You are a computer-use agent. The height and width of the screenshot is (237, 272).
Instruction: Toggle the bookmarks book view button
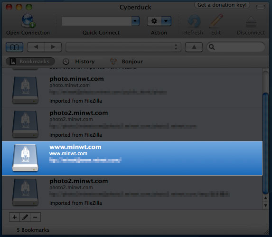pyautogui.click(x=15, y=47)
